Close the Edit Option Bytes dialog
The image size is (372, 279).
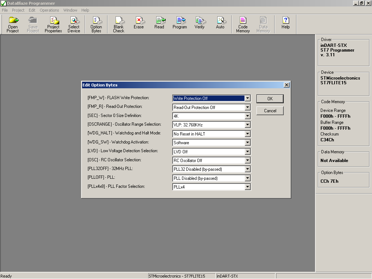pyautogui.click(x=286, y=85)
